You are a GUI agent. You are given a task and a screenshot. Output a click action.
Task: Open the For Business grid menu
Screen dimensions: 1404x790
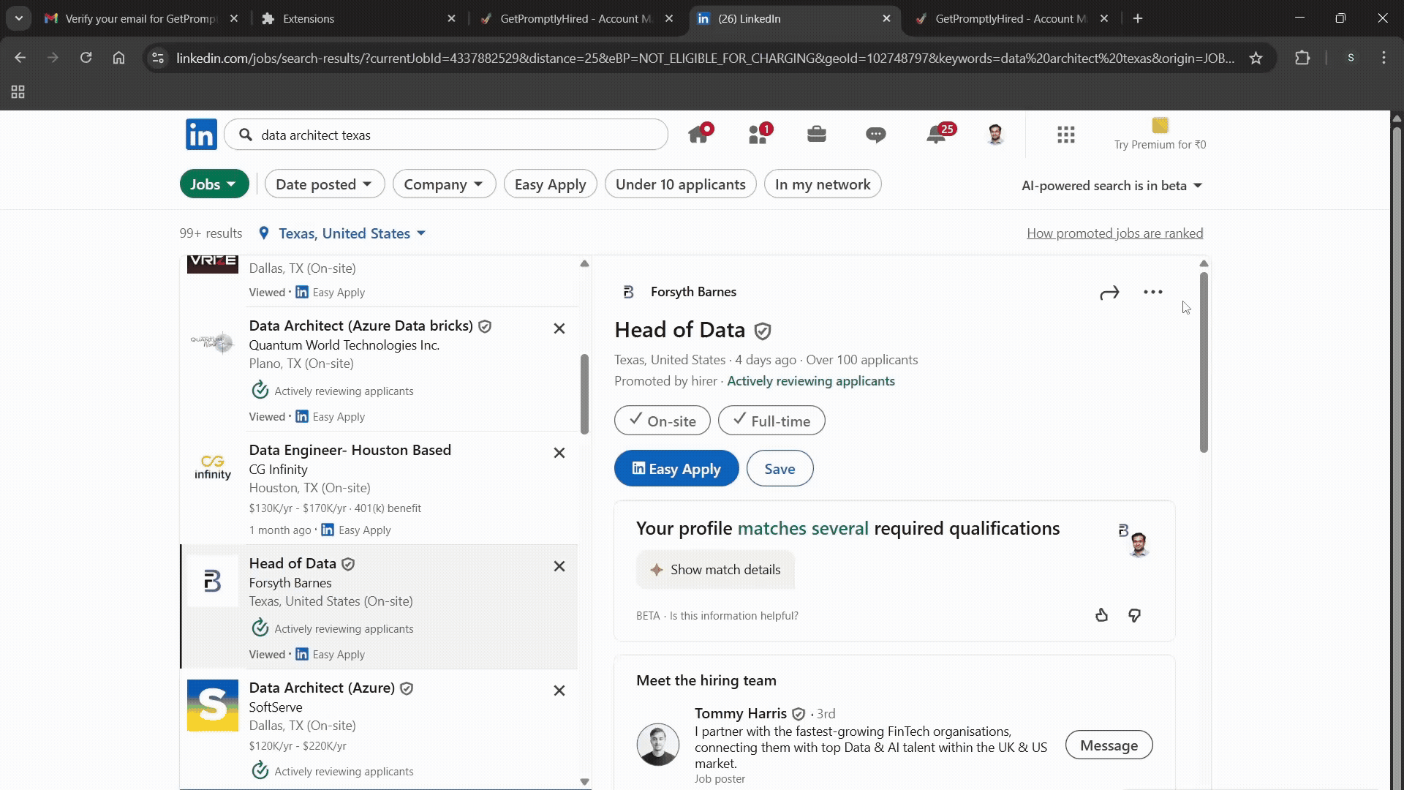[x=1065, y=134]
